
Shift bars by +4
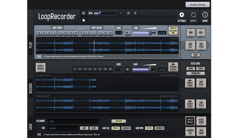(x=76, y=33)
